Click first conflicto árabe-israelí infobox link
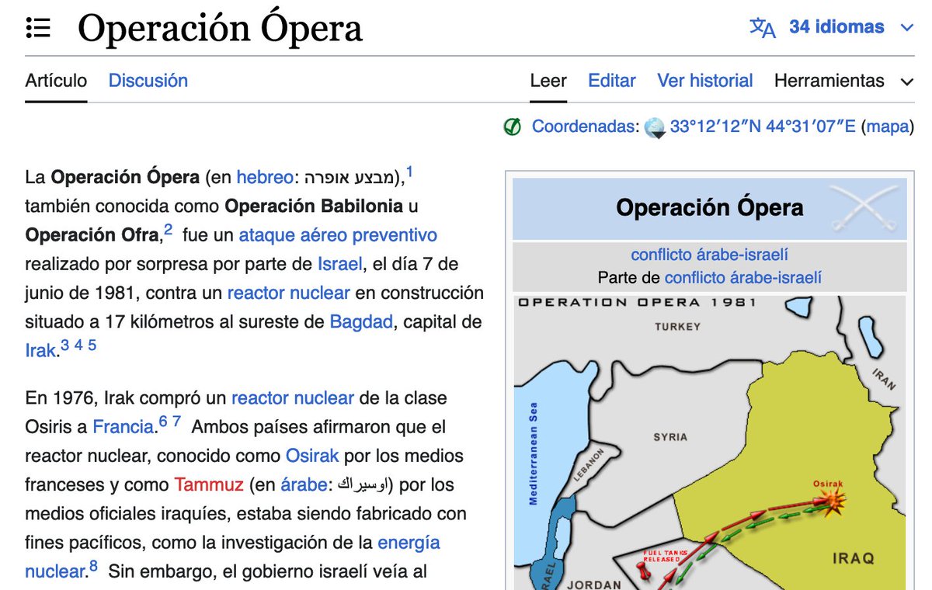The width and height of the screenshot is (932, 590). pos(710,255)
